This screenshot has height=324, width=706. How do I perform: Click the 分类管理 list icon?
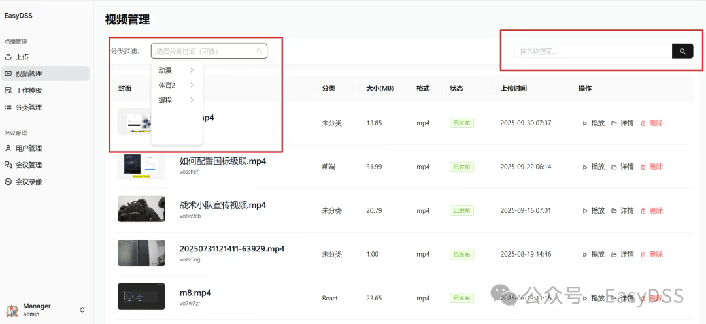8,107
